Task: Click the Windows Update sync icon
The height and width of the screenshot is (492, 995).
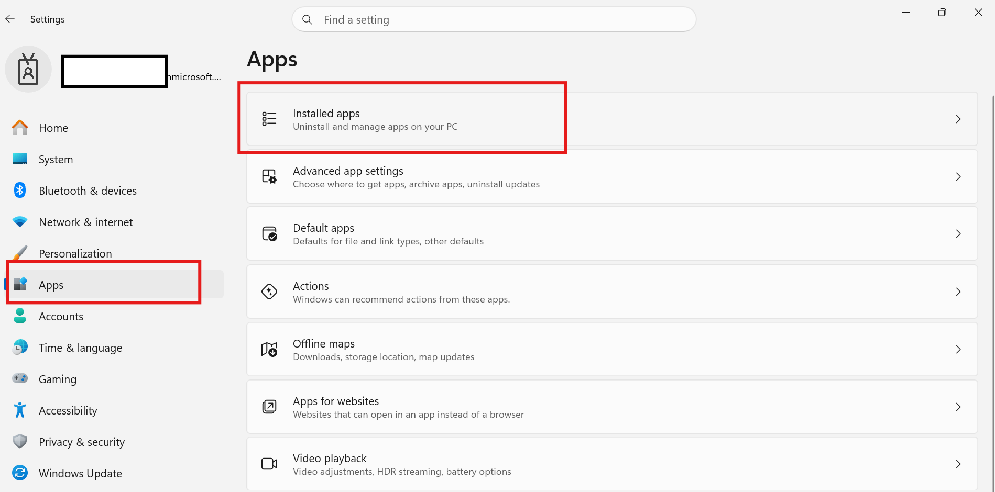Action: [x=20, y=473]
